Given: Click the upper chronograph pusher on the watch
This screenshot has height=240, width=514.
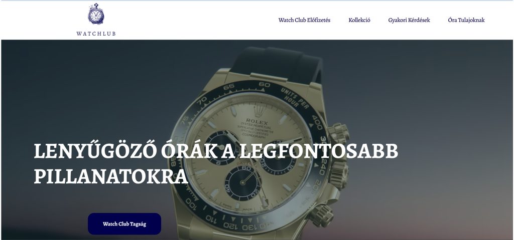Looking at the screenshot, I should click(x=339, y=134).
